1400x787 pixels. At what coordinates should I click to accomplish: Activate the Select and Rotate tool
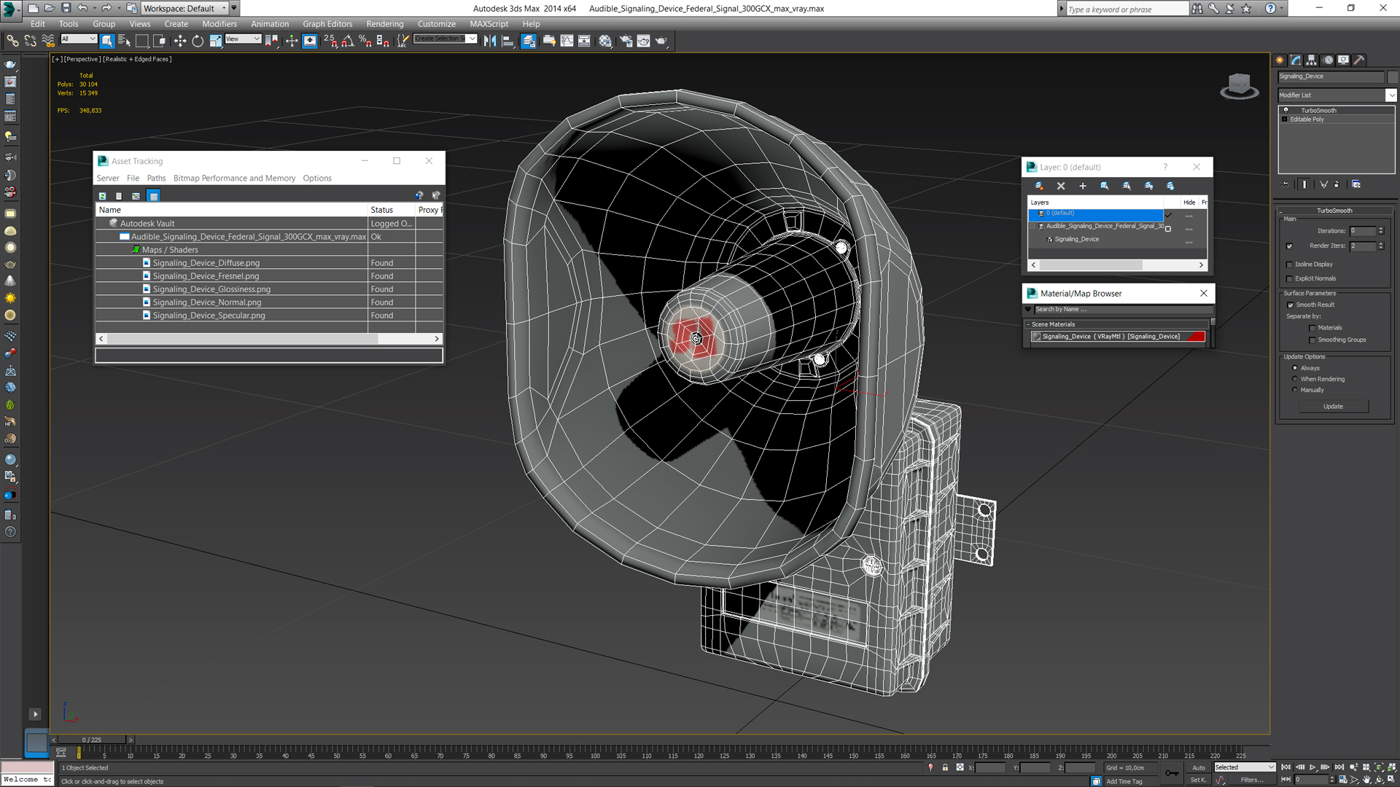pos(198,42)
